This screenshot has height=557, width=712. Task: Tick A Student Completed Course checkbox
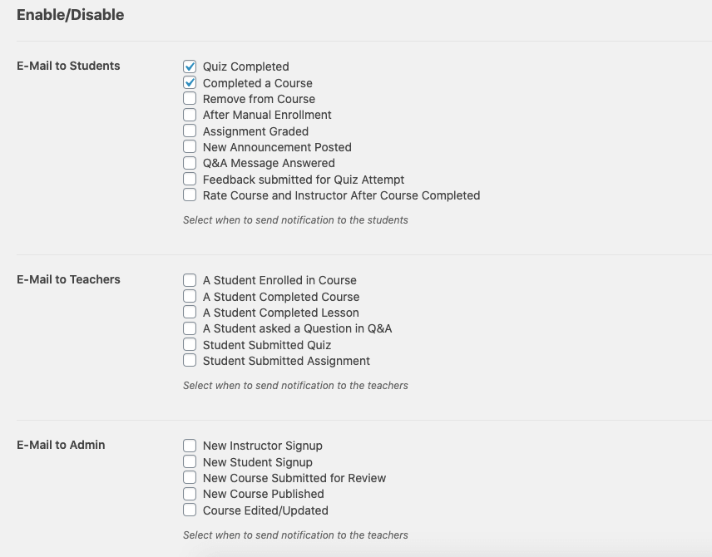coord(190,297)
